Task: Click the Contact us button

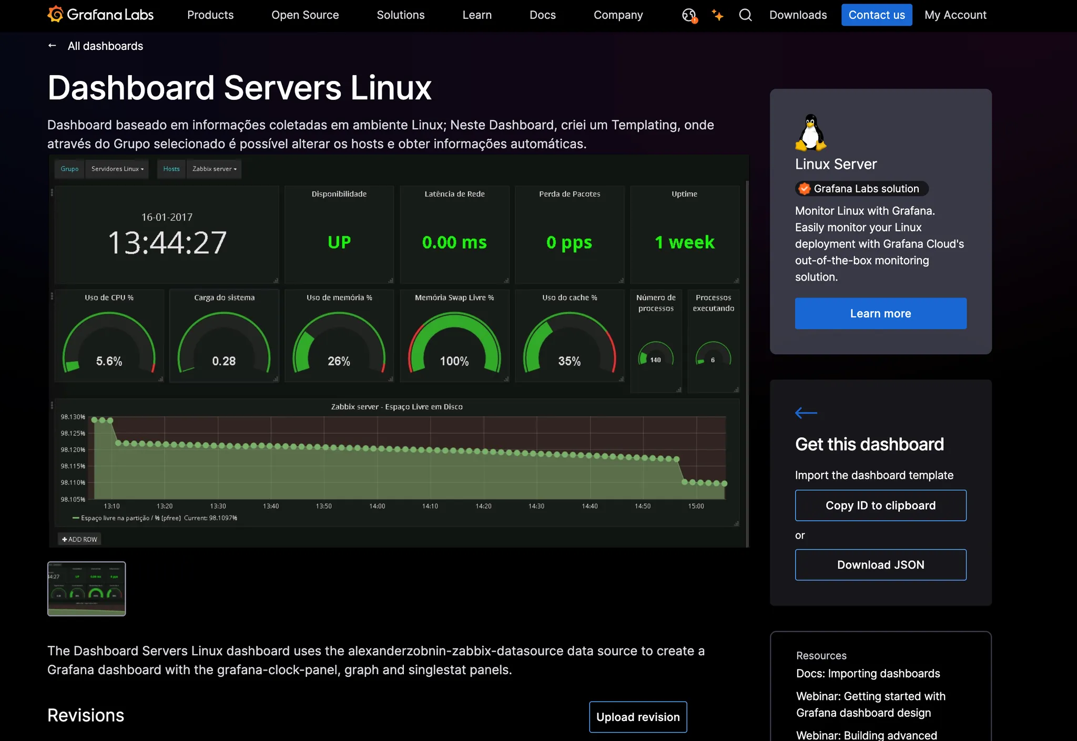Action: pyautogui.click(x=876, y=15)
